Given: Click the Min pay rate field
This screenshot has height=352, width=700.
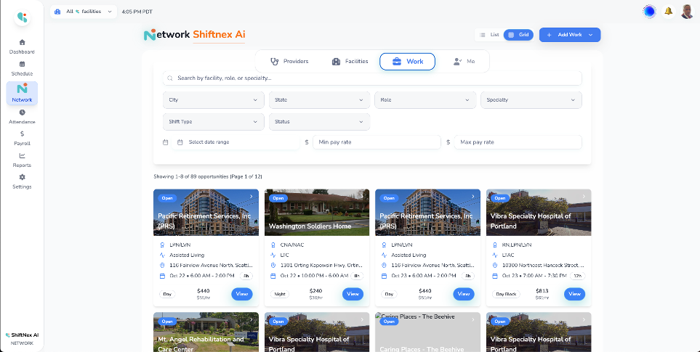Looking at the screenshot, I should [x=377, y=142].
